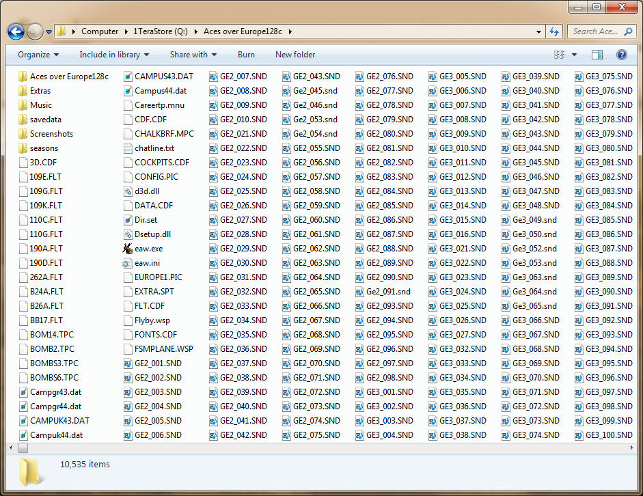Select the Dsetup.dll file icon

click(x=128, y=234)
